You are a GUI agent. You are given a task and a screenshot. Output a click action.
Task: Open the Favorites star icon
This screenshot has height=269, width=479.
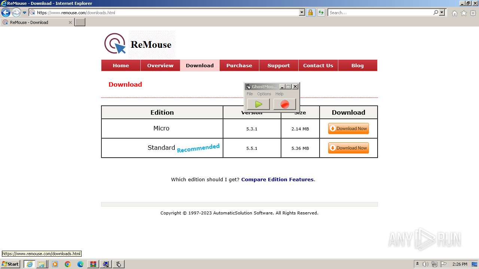(464, 13)
